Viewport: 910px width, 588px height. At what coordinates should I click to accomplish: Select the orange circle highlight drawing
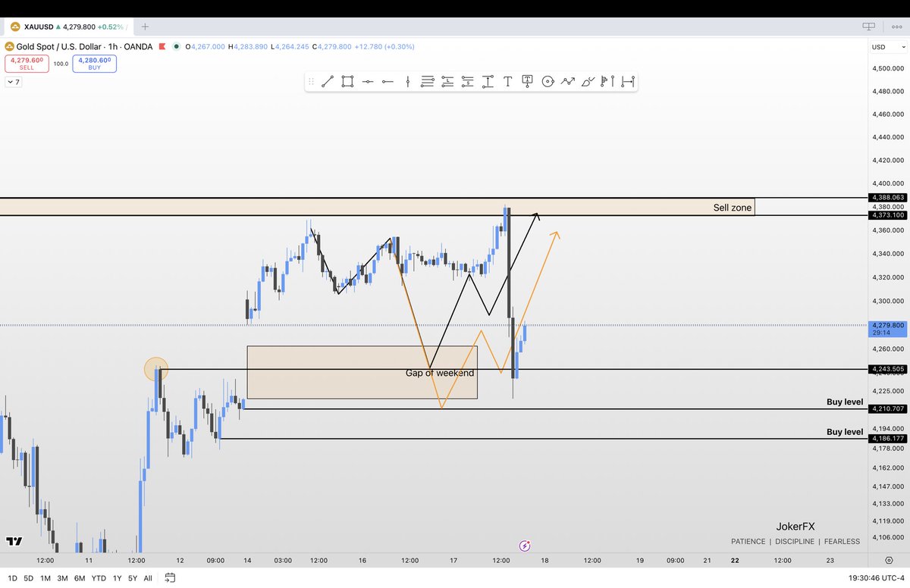(x=155, y=369)
